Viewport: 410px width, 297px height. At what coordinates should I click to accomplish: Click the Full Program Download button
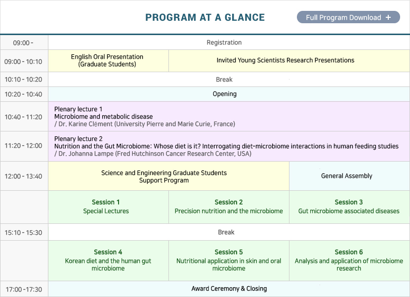point(348,17)
